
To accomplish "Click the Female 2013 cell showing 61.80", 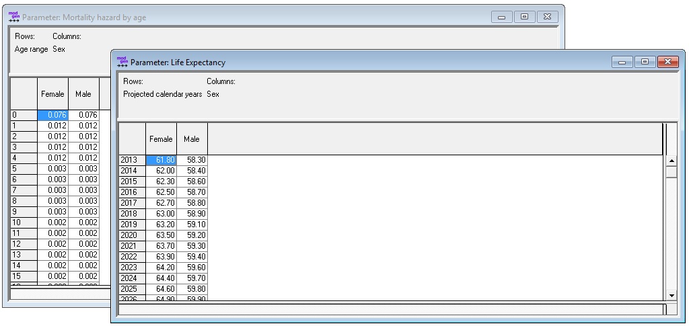I will [x=161, y=160].
